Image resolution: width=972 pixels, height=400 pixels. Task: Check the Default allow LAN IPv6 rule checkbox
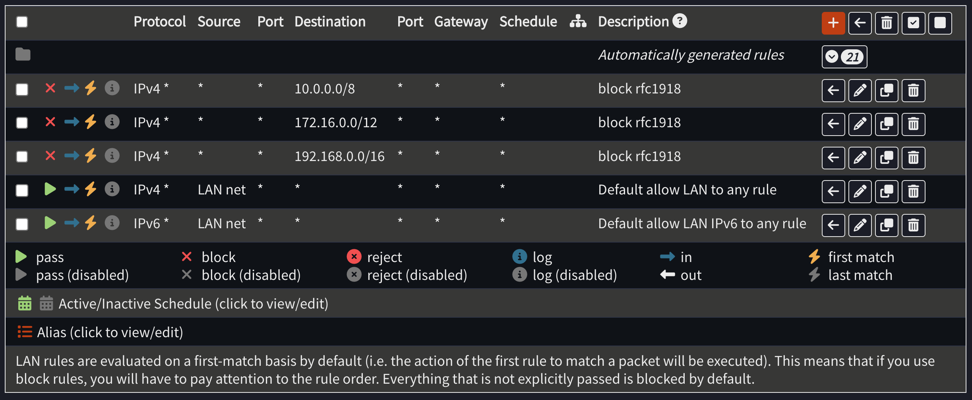coord(22,224)
